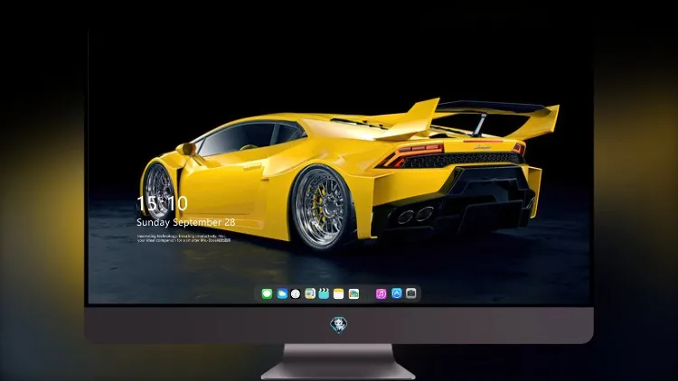The image size is (678, 381).
Task: Open the gray Camera app in dock
Action: [x=411, y=293]
